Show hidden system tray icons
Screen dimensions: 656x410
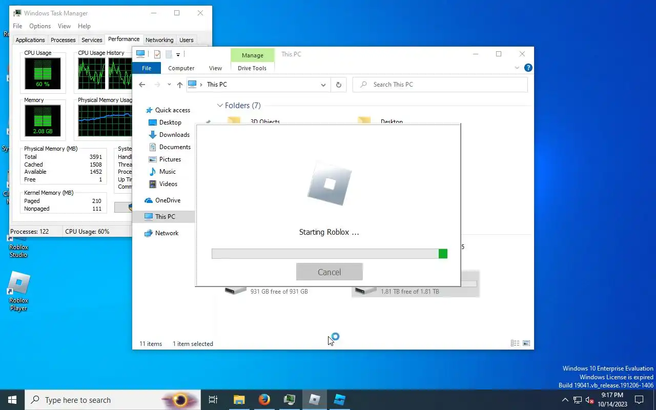click(x=565, y=400)
